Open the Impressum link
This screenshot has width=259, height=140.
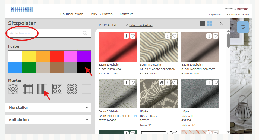point(215,14)
